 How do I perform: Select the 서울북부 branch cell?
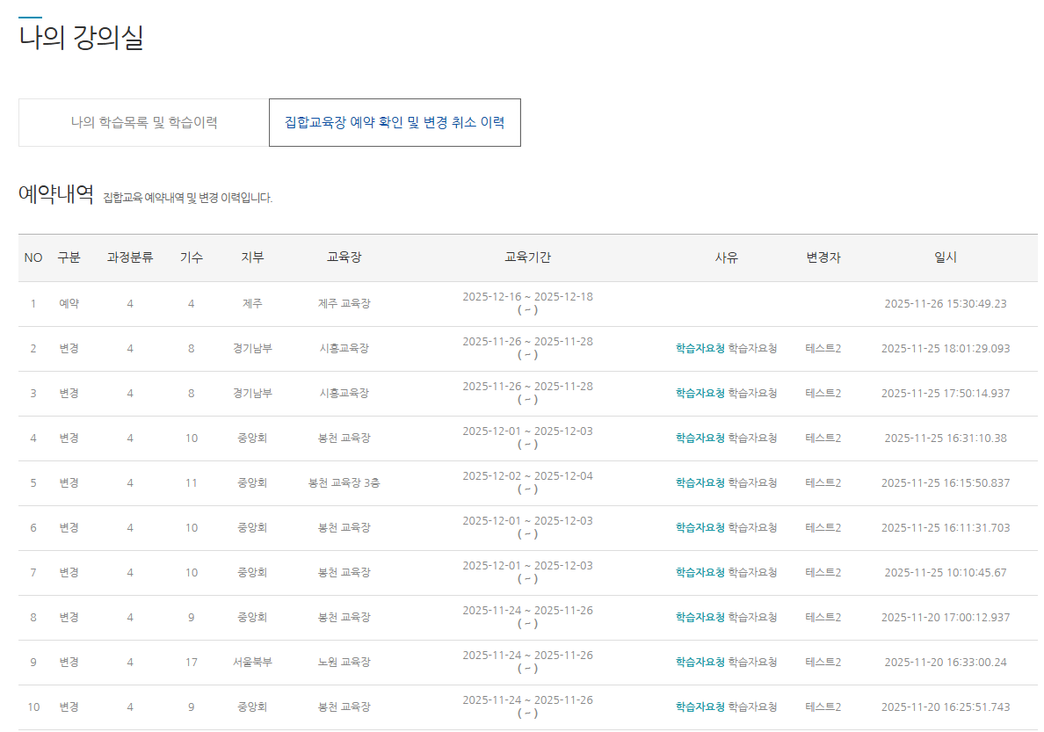point(252,662)
